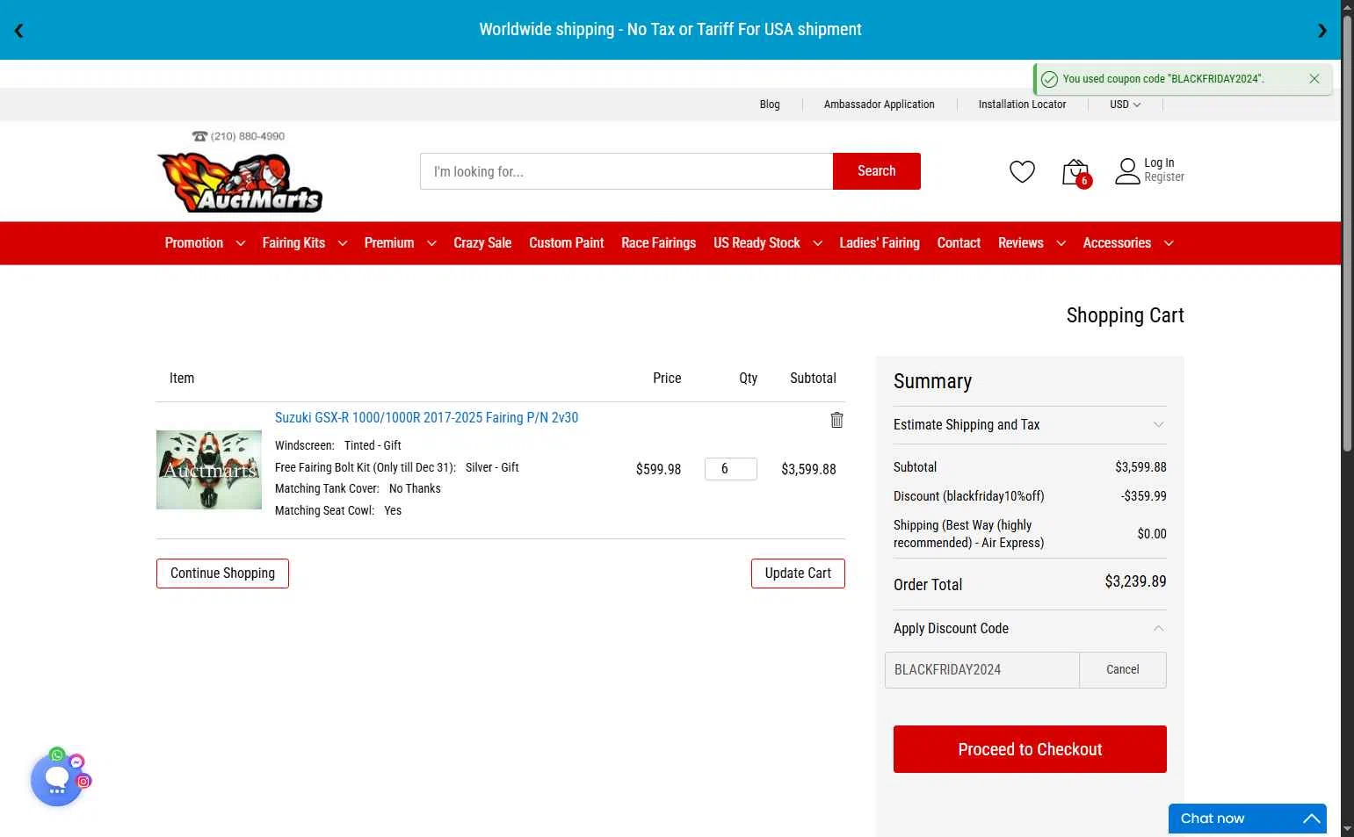Click the user account avatar icon
The height and width of the screenshot is (837, 1354).
[1127, 171]
